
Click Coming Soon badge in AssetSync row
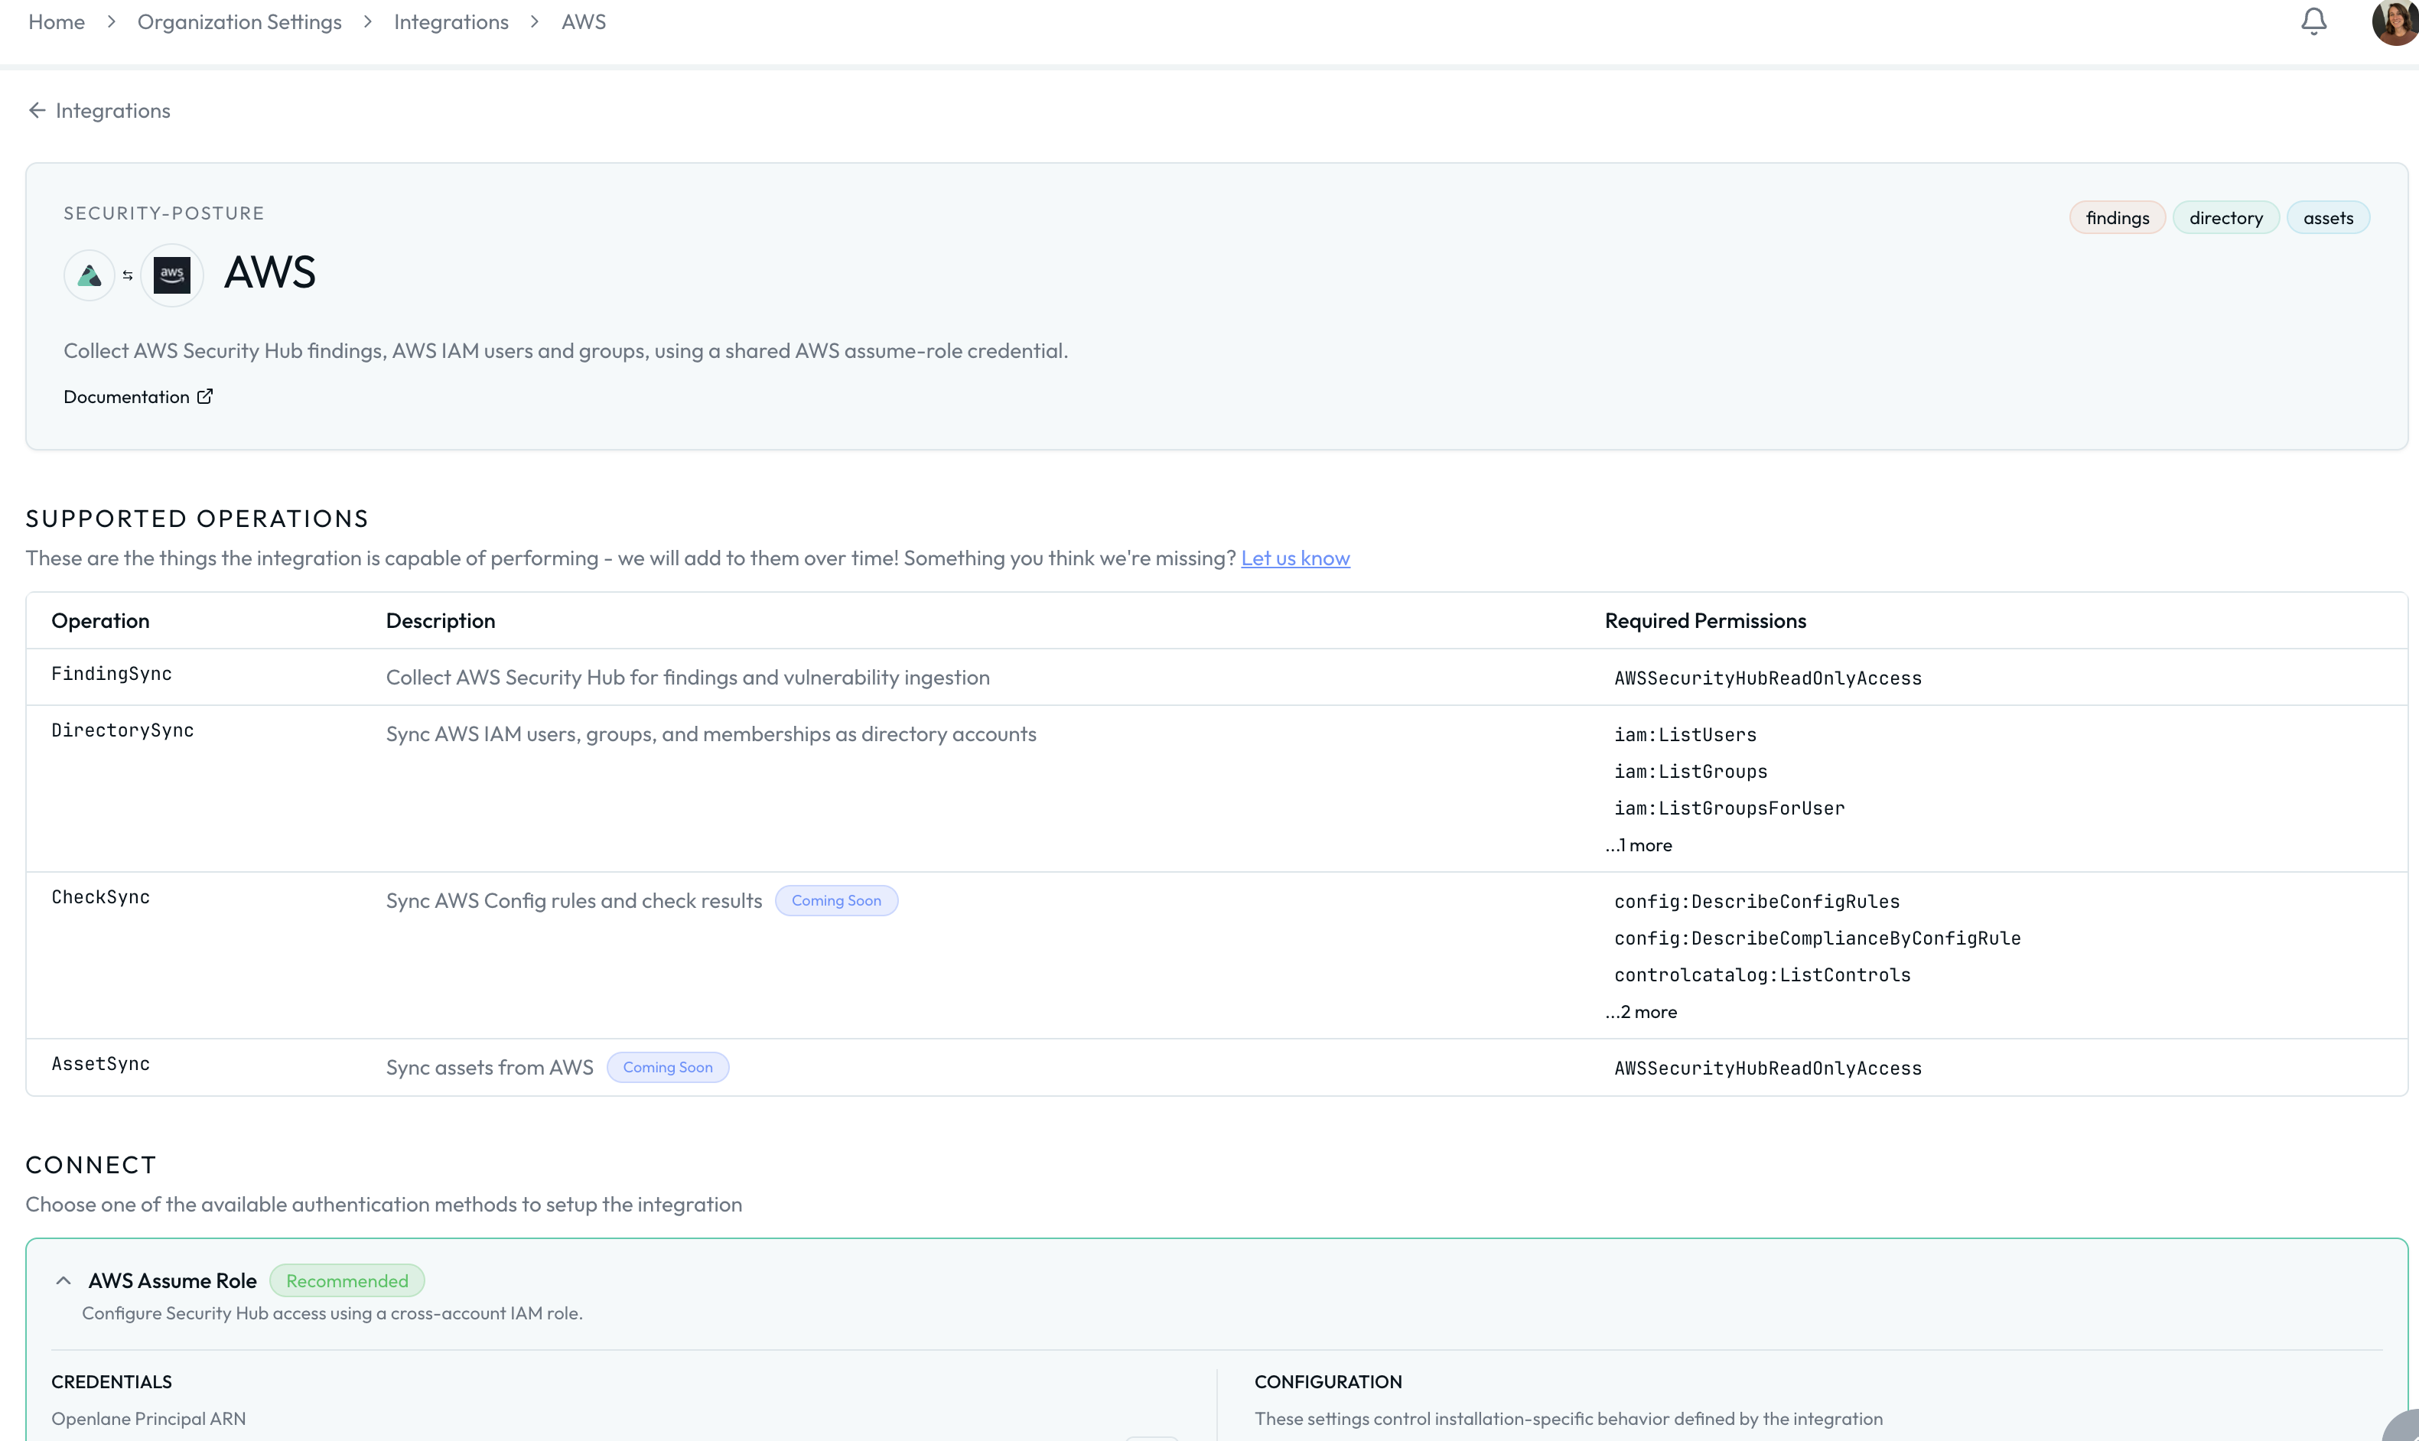(667, 1067)
